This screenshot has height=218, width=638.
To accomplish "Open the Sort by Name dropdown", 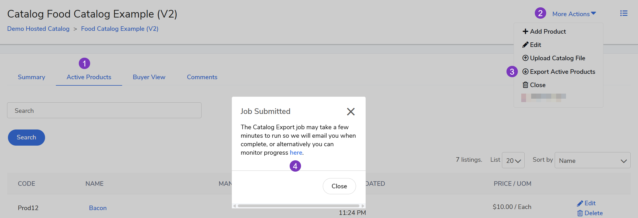I will pos(592,160).
